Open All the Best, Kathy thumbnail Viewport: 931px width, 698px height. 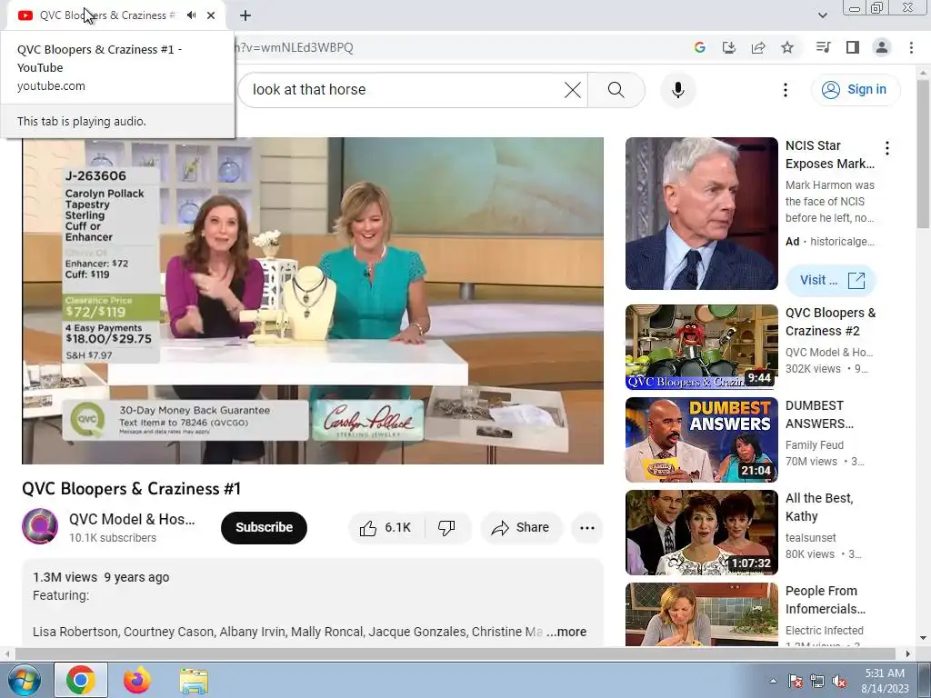coord(701,533)
